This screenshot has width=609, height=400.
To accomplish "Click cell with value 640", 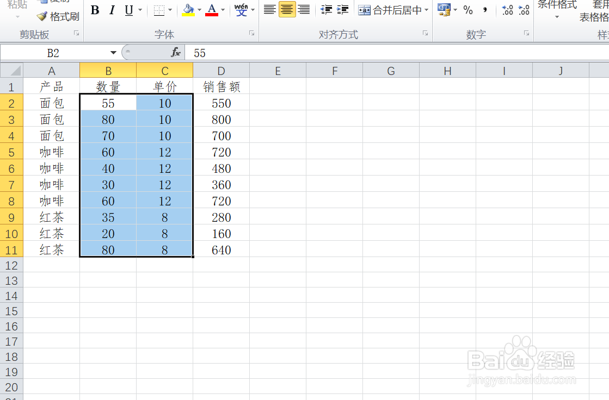I will (222, 250).
